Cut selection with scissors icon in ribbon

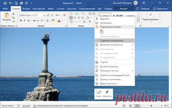13,14
